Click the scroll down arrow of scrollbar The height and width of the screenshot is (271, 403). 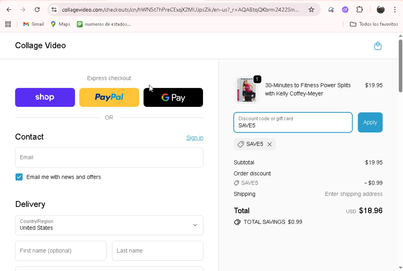click(x=400, y=268)
